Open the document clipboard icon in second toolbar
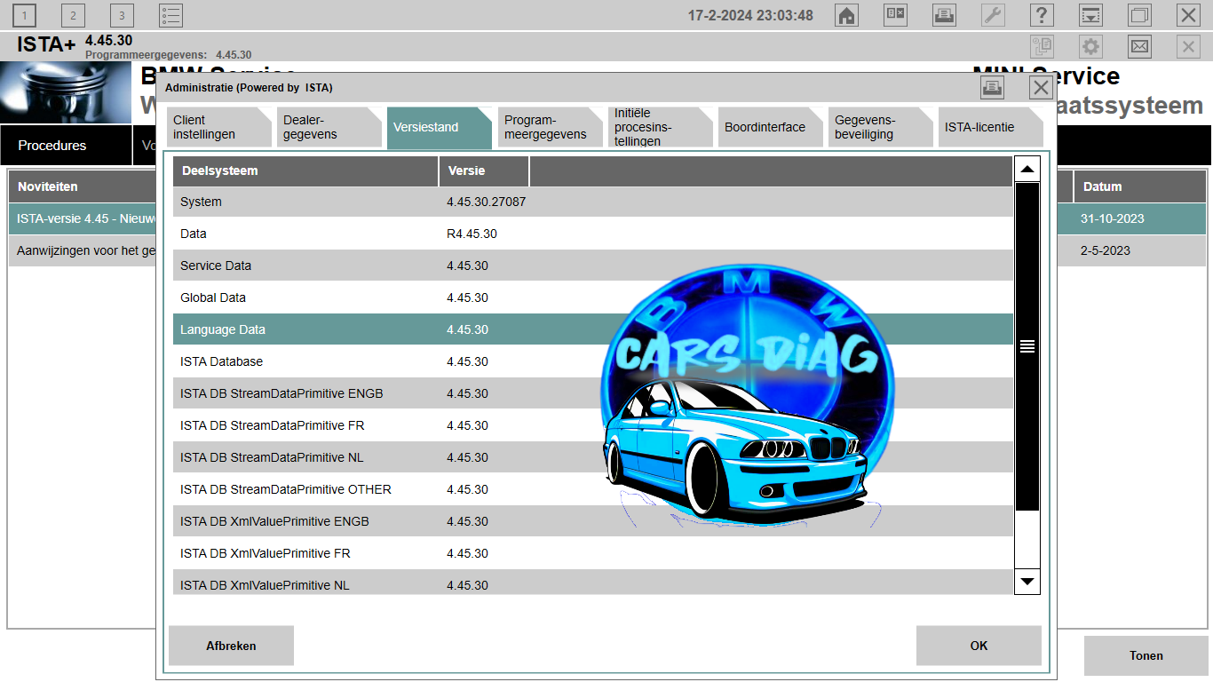This screenshot has width=1213, height=682. point(1042,47)
